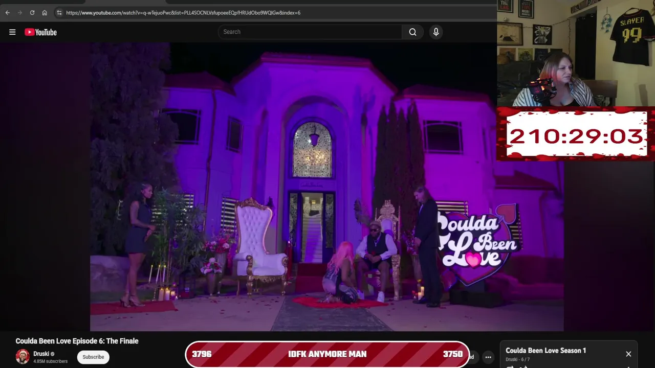Open the Coulda Been Love Season 1 playlist title
Screen dimensions: 655x368
[545, 351]
